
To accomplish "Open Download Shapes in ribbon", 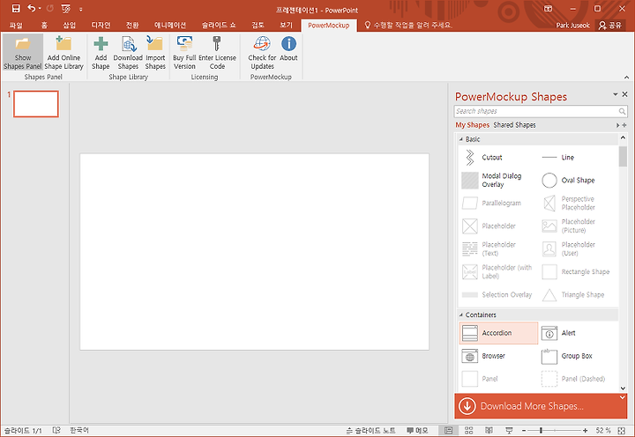I will click(128, 53).
